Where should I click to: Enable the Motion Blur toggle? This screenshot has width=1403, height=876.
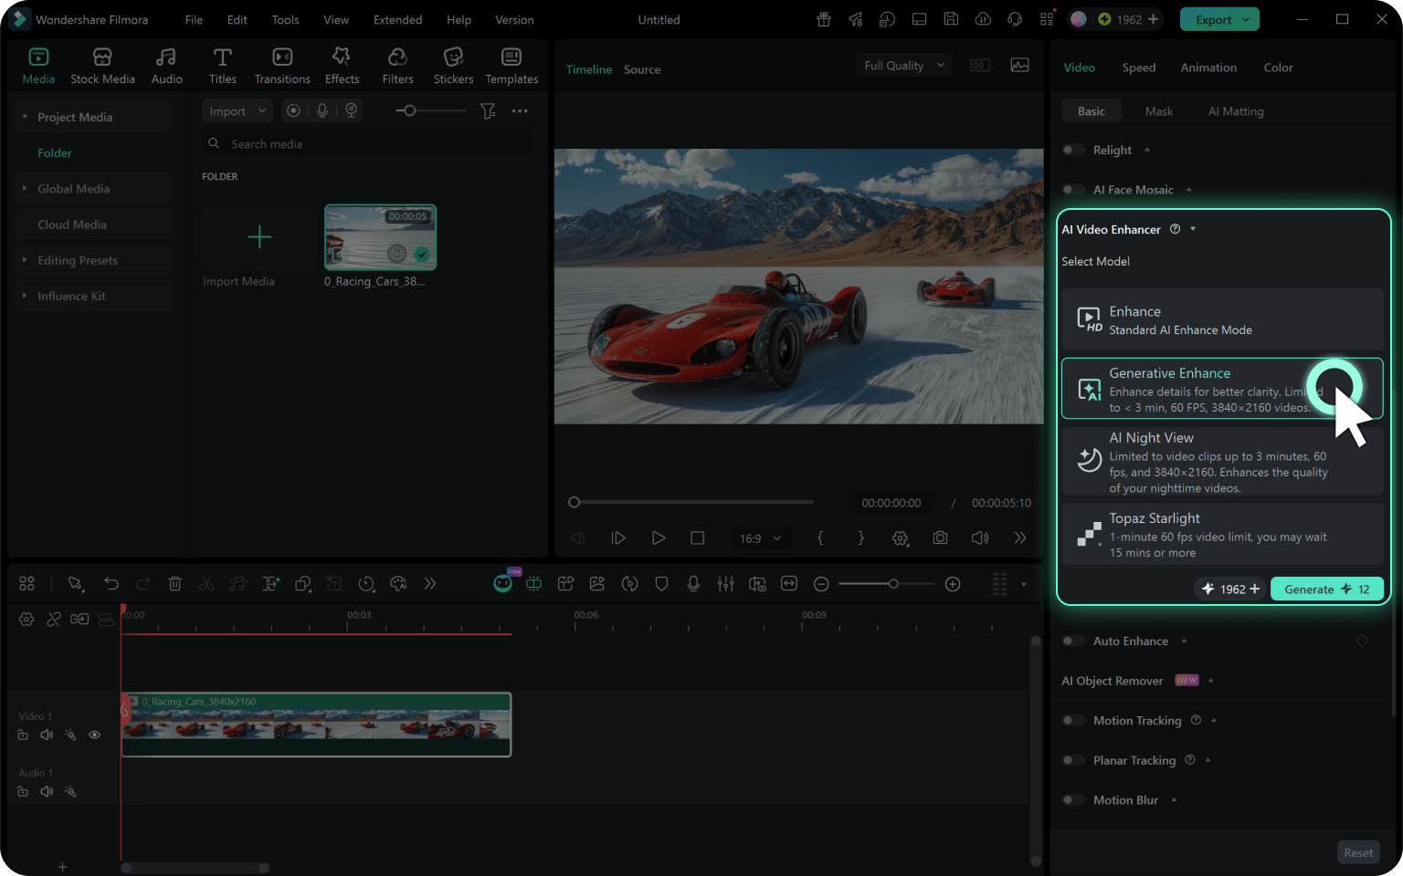tap(1074, 800)
